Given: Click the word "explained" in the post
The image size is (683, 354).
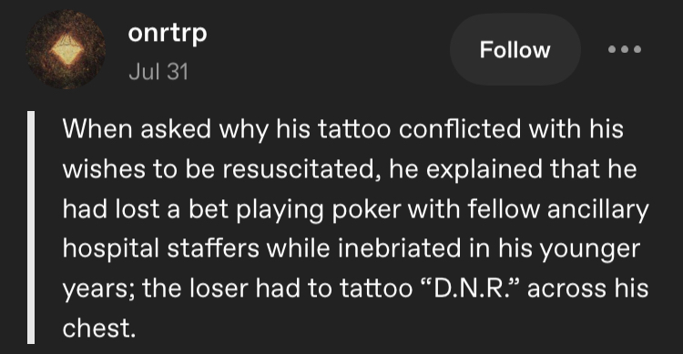Looking at the screenshot, I should tap(484, 169).
